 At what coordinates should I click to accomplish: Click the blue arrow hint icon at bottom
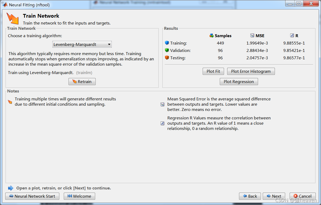click(11, 188)
